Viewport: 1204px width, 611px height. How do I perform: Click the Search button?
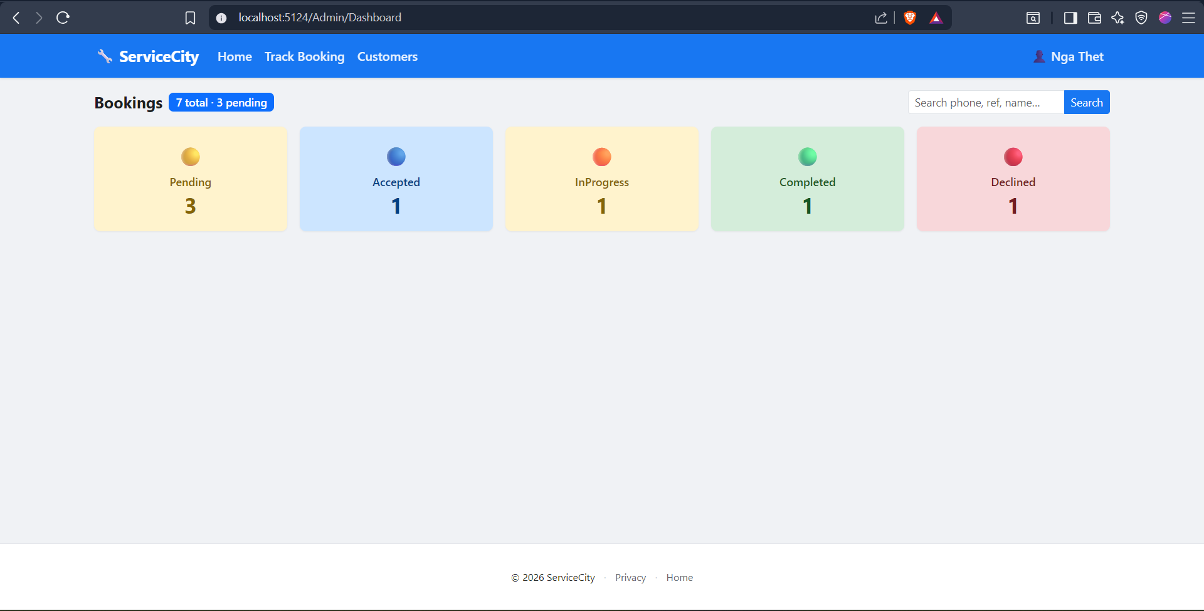(1087, 102)
